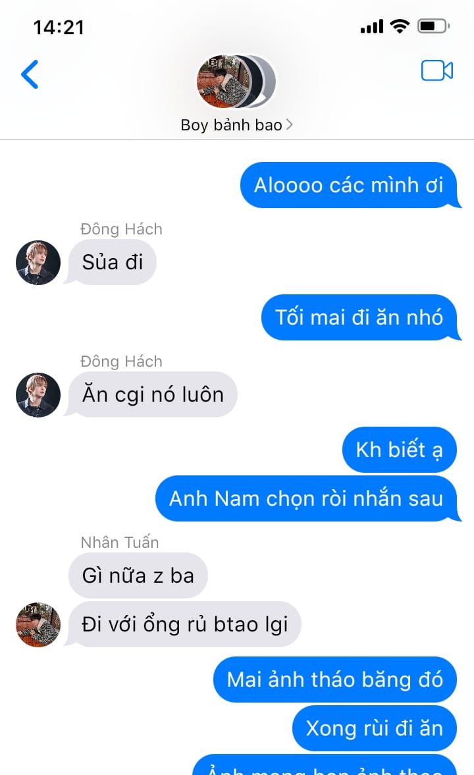This screenshot has width=474, height=775.
Task: Expand the Boy bảnh bao group details
Action: [x=236, y=125]
